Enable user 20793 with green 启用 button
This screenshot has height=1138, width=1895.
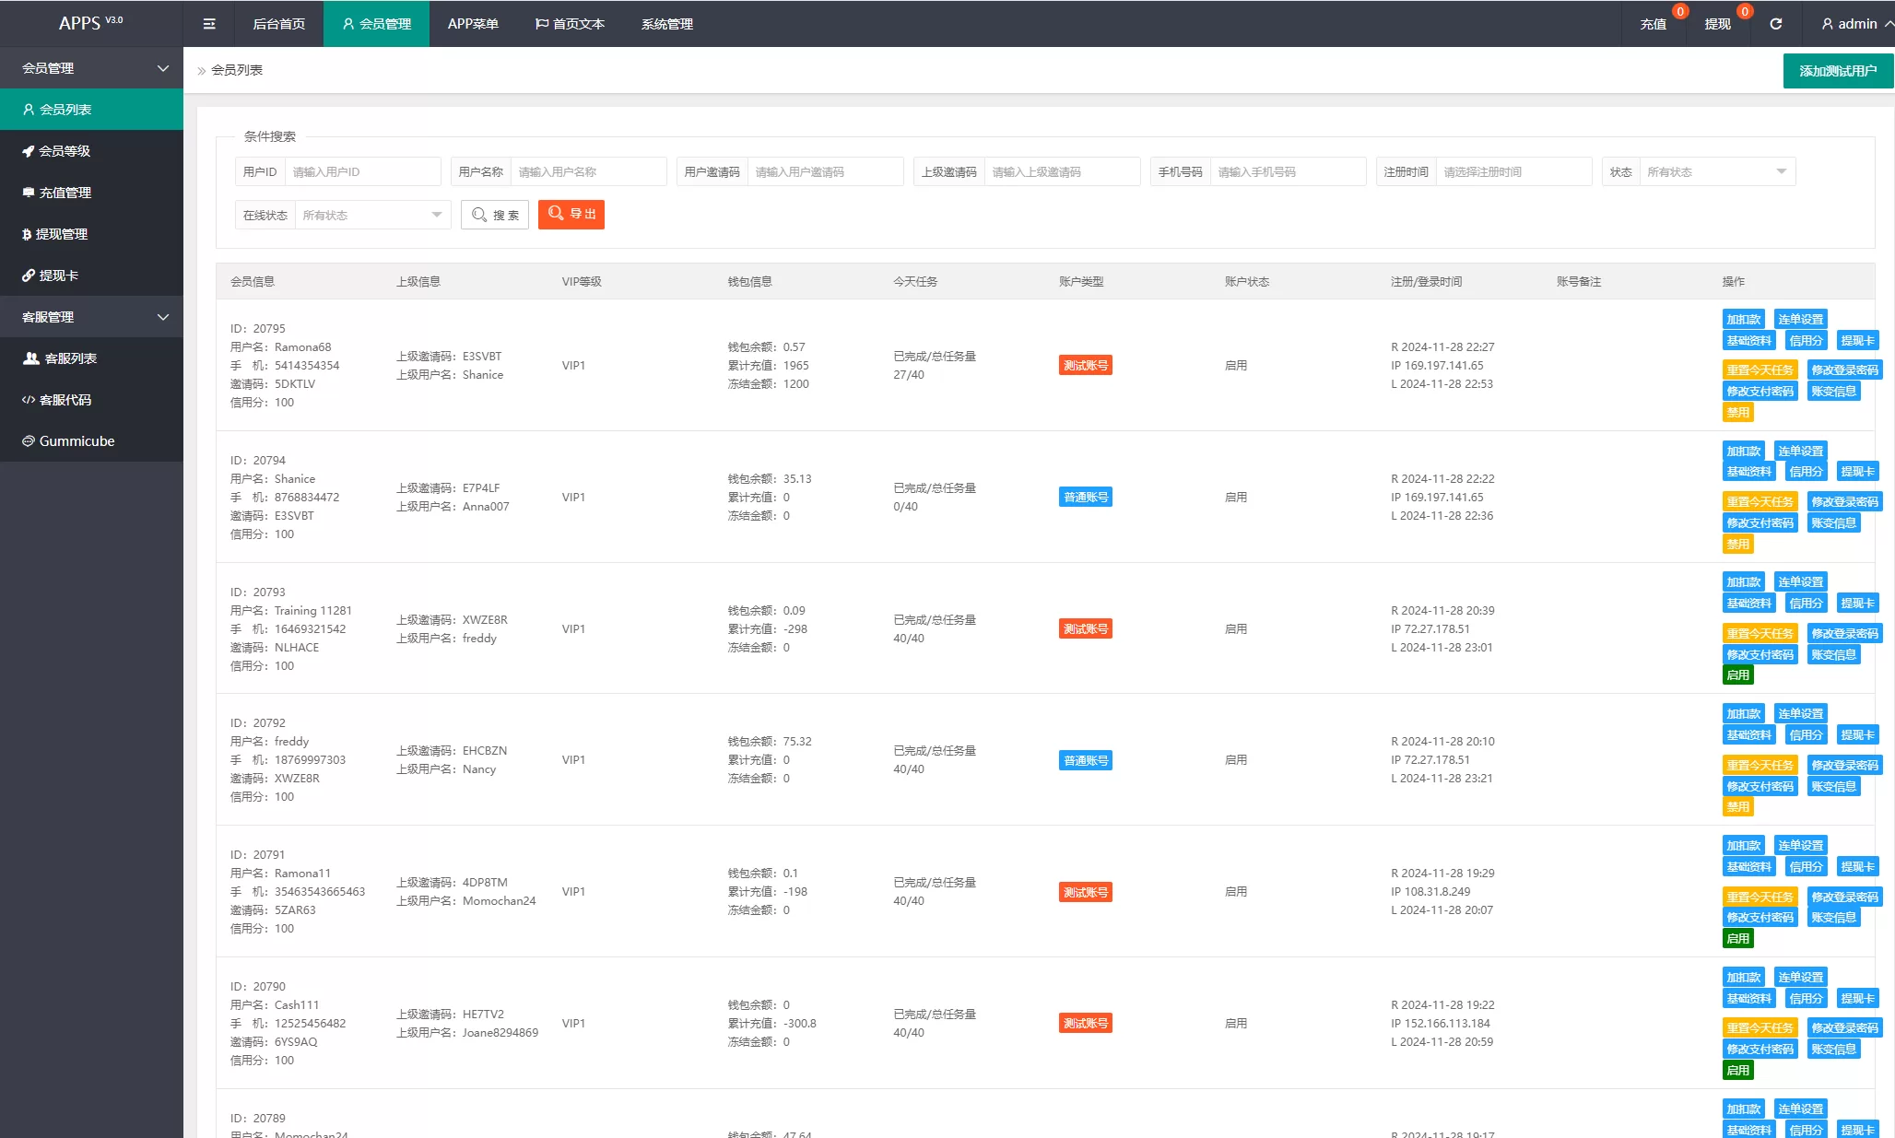(1737, 675)
